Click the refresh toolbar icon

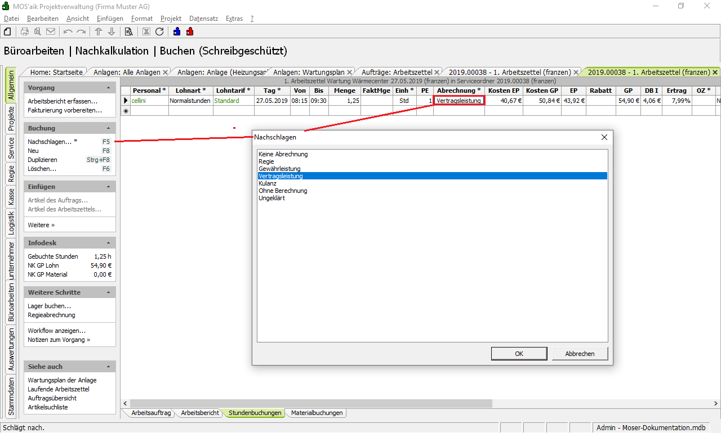coord(159,31)
